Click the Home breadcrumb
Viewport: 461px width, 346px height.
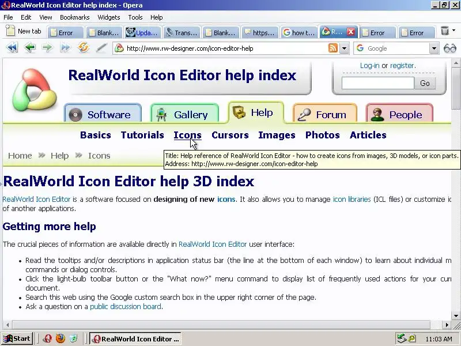[20, 155]
